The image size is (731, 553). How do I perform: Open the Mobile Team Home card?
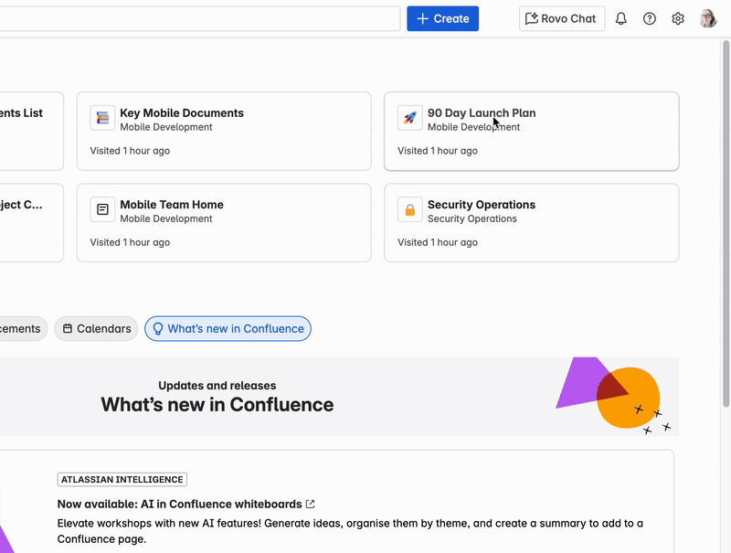[x=224, y=222]
